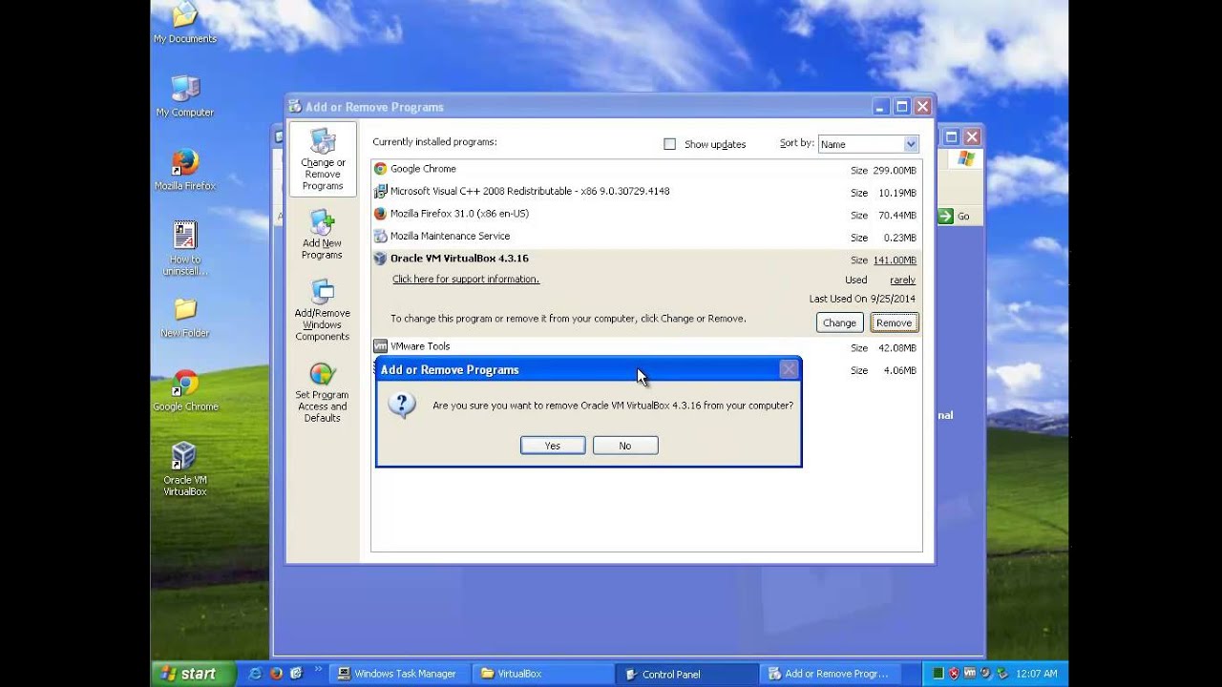The height and width of the screenshot is (687, 1222).
Task: Select VMware Tools in the programs list
Action: pyautogui.click(x=646, y=347)
